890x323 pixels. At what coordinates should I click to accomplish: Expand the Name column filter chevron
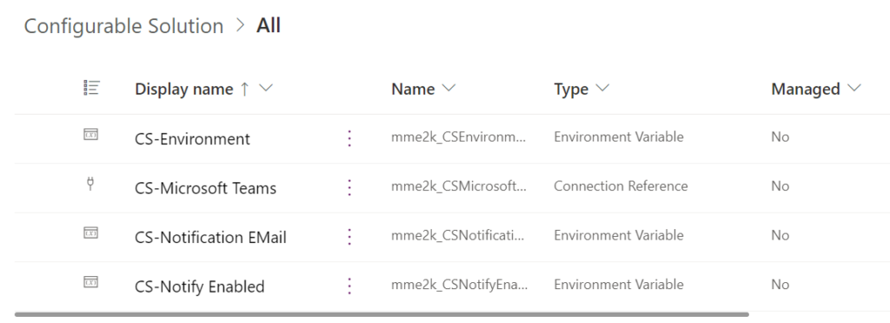448,89
